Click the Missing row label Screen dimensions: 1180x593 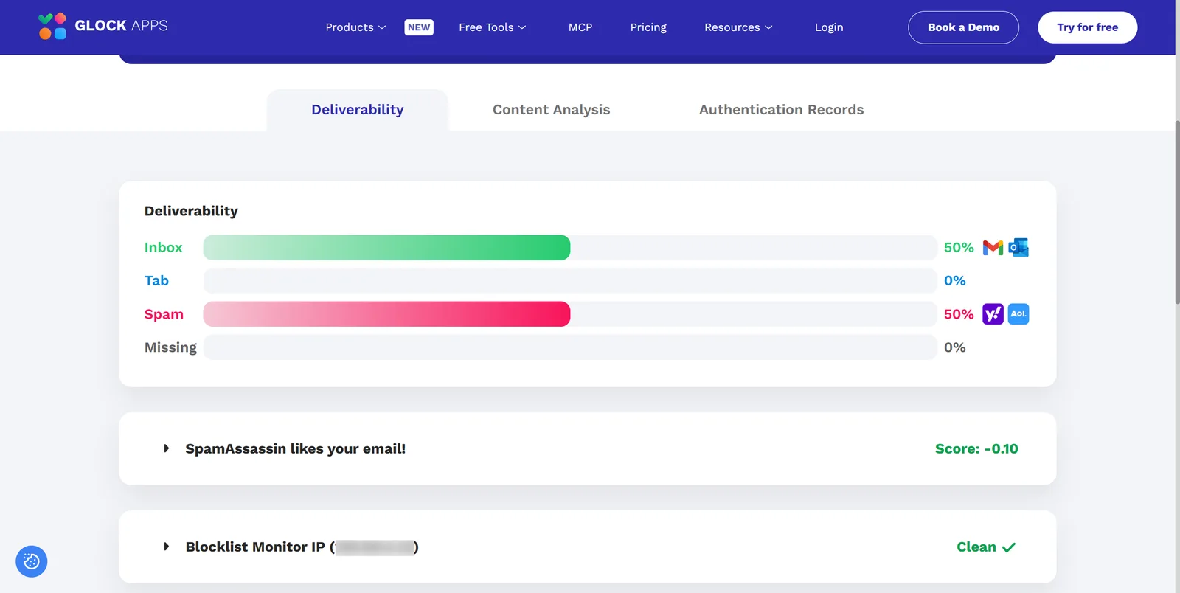point(170,347)
